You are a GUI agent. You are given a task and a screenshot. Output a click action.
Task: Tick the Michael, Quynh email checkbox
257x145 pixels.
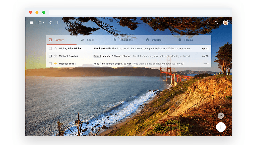pyautogui.click(x=50, y=56)
